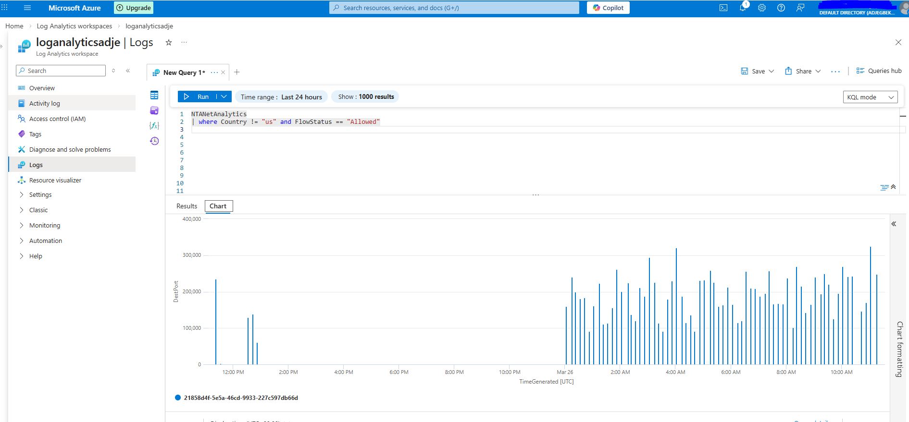Open the KQL mode dropdown
This screenshot has height=422, width=909.
(870, 97)
